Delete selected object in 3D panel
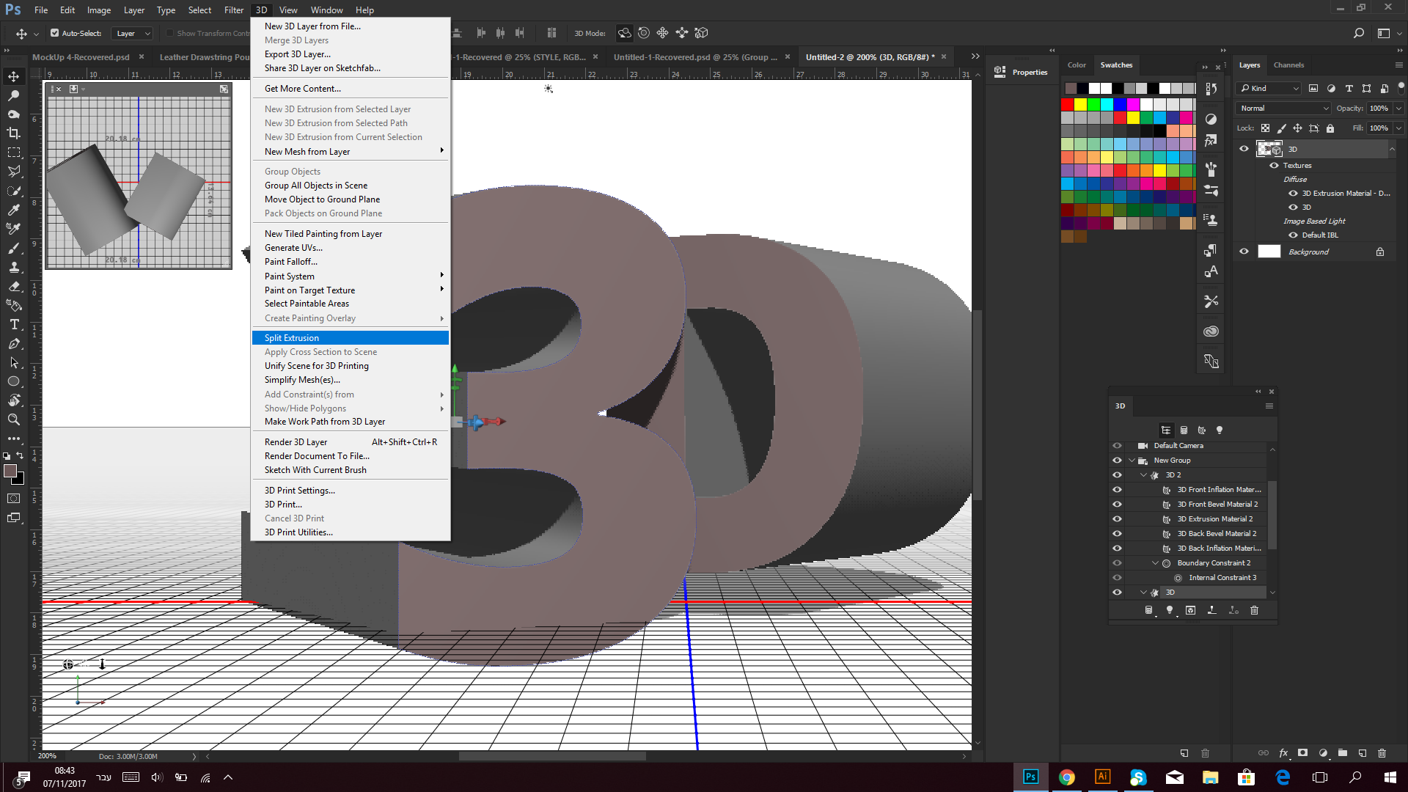This screenshot has width=1408, height=792. pos(1254,610)
